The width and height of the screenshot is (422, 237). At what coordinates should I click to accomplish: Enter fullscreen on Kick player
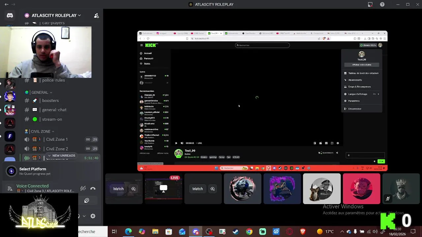click(332, 143)
